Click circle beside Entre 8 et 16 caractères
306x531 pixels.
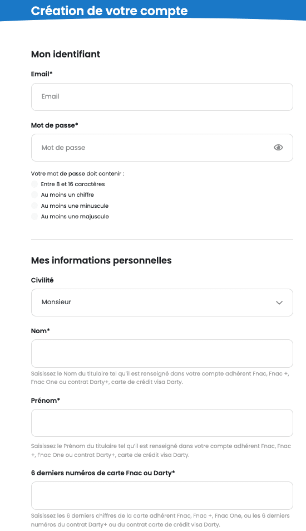(x=34, y=184)
